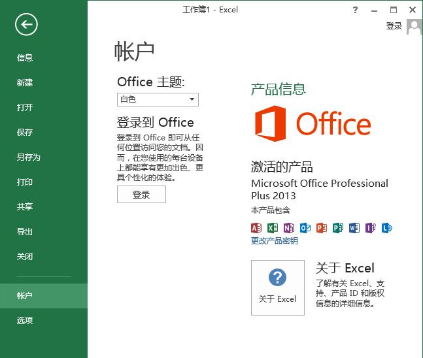Choose 另存为 from the sidebar
Viewport: 423px width, 358px height.
click(x=28, y=157)
